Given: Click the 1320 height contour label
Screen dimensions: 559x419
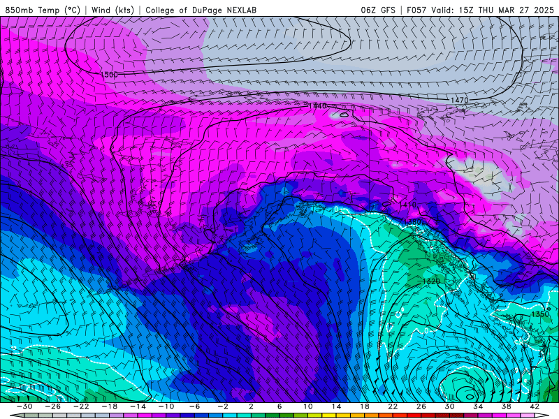Looking at the screenshot, I should coord(431,281).
